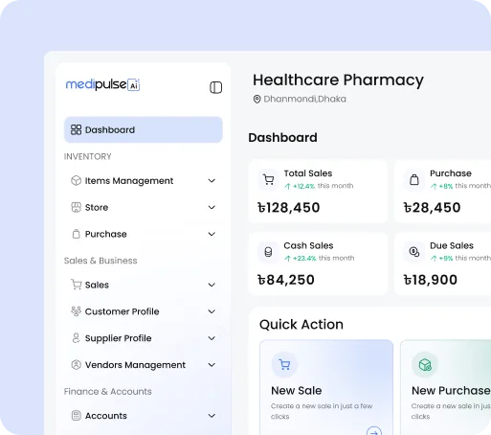Click the New Purchase box icon
Image resolution: width=491 pixels, height=435 pixels.
click(x=425, y=364)
